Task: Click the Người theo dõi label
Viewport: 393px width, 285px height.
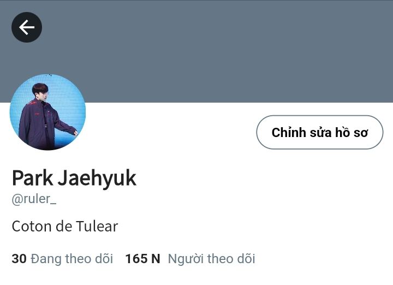Action: click(211, 259)
